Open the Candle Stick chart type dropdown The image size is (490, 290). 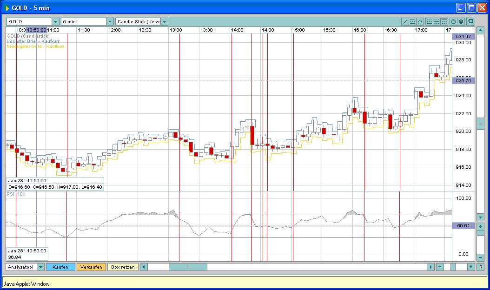[165, 21]
